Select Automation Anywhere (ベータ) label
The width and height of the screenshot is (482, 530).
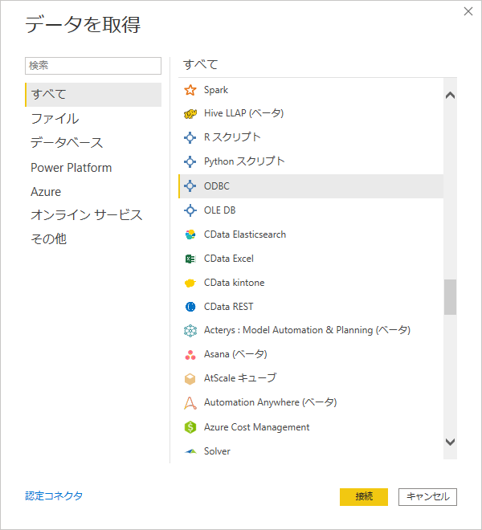coord(270,402)
